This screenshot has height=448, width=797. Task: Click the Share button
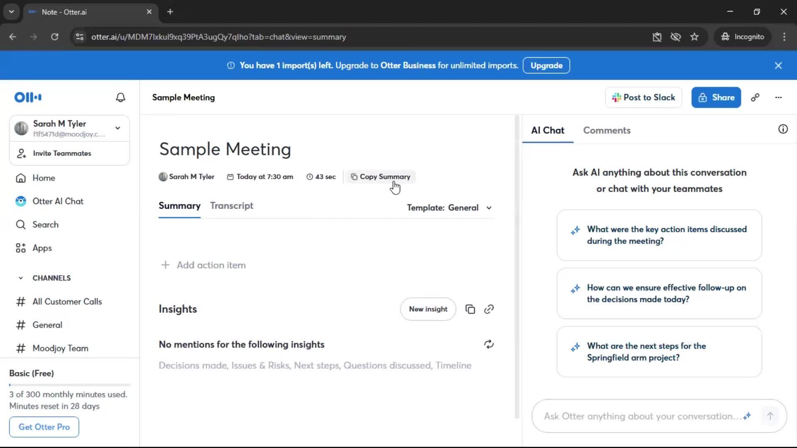click(716, 97)
